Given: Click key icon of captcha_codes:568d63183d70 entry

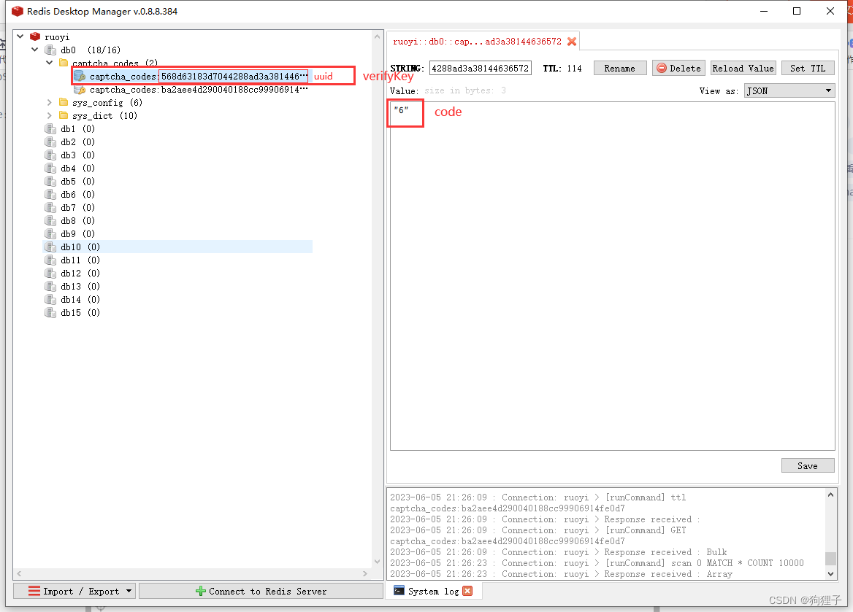Looking at the screenshot, I should 80,76.
